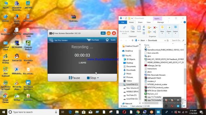The width and height of the screenshot is (206, 115).
Task: Open the File tab in Explorer
Action: point(123,22)
